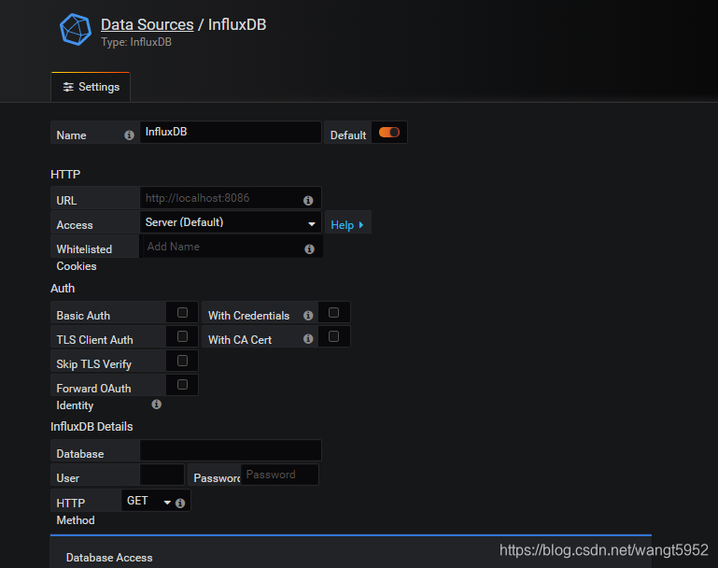Enable the With Credentials checkbox
718x568 pixels.
[x=334, y=312]
